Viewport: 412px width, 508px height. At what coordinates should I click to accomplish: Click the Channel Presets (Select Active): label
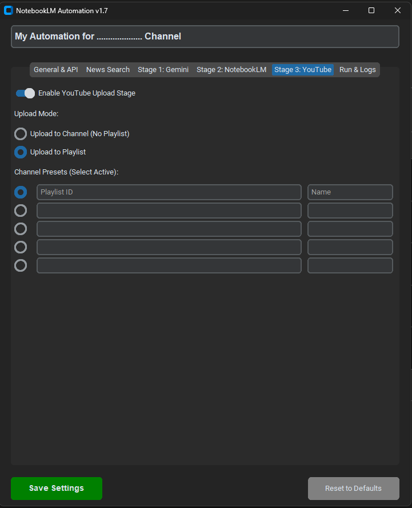point(66,172)
